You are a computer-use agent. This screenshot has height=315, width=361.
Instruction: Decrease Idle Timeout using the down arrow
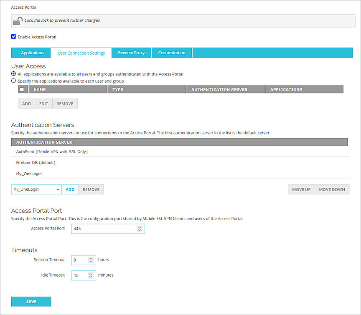point(91,277)
